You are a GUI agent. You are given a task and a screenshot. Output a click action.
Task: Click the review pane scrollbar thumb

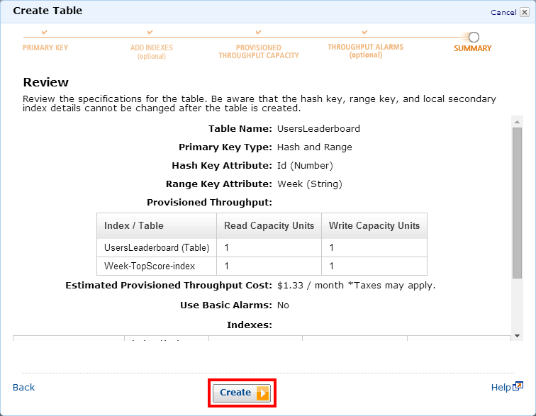(x=517, y=202)
